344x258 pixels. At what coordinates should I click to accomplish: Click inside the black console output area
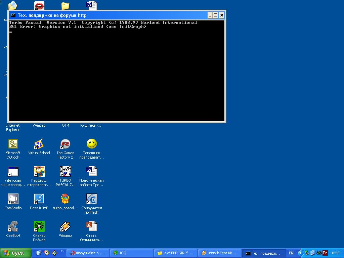(117, 74)
